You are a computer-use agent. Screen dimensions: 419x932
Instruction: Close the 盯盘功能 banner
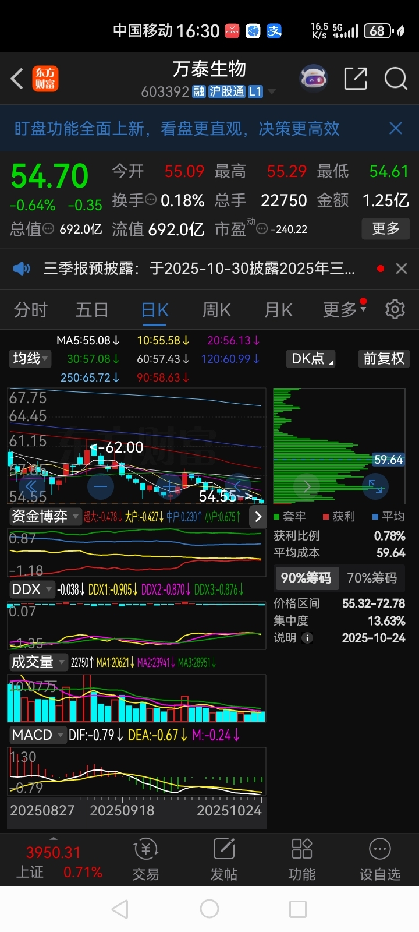coord(396,128)
